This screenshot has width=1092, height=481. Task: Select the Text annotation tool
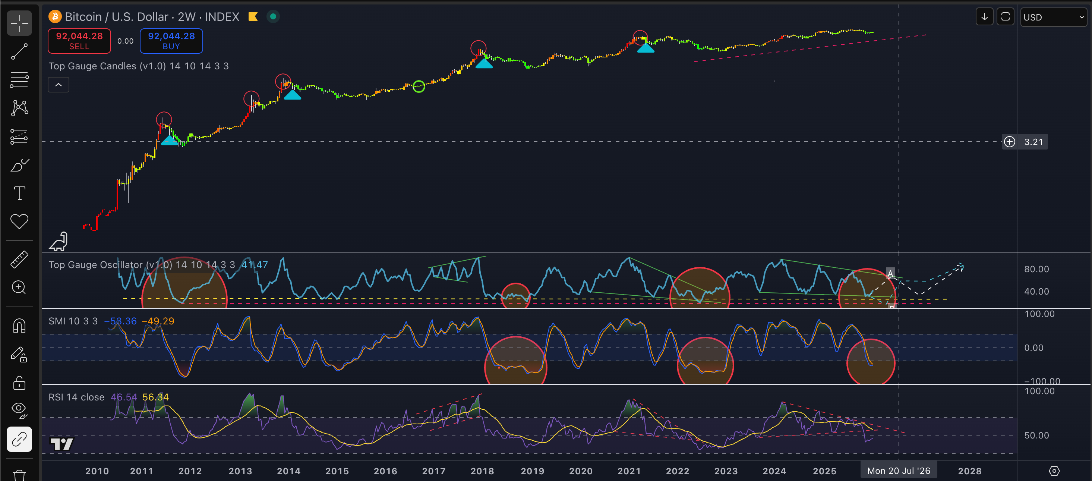[x=19, y=194]
